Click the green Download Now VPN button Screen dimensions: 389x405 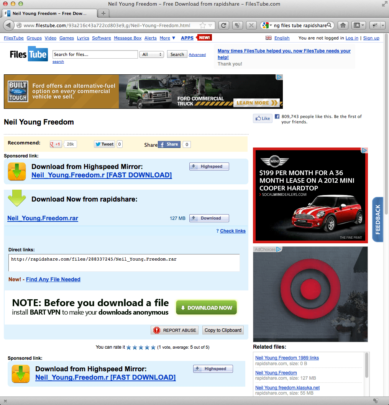pyautogui.click(x=206, y=308)
